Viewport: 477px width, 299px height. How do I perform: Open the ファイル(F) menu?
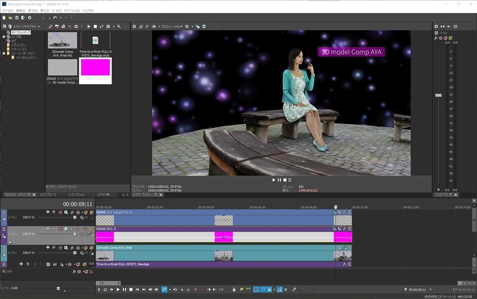[x=7, y=10]
